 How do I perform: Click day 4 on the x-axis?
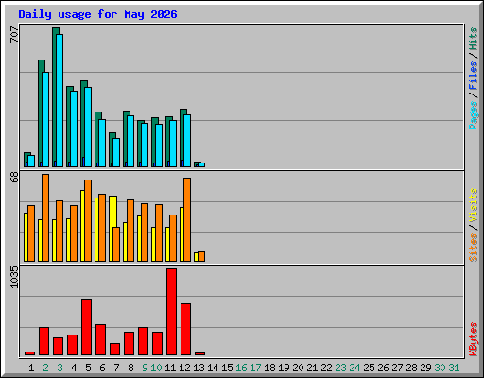coord(74,368)
